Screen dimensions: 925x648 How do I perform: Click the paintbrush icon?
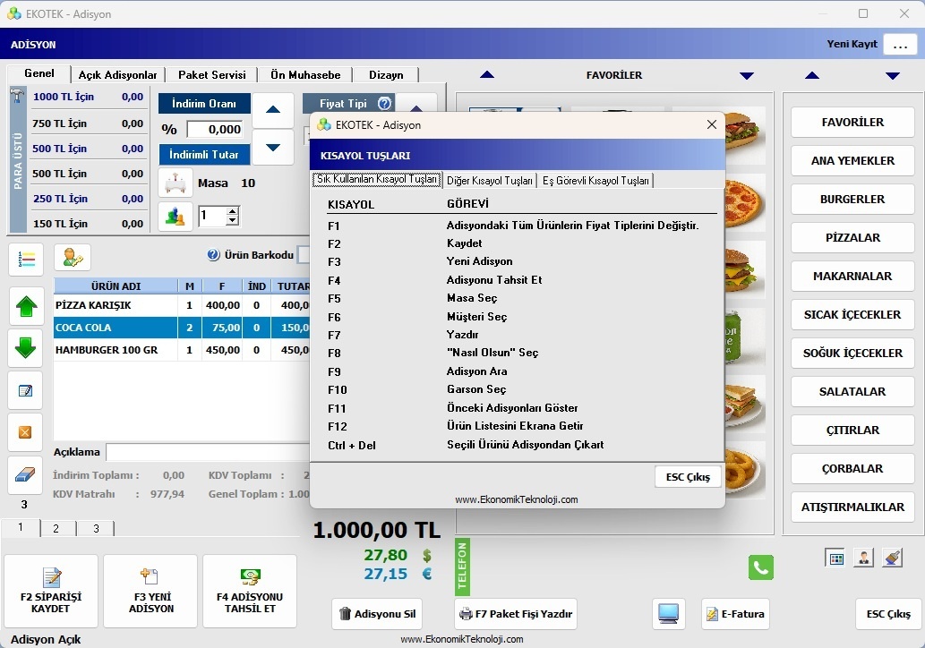(x=893, y=558)
